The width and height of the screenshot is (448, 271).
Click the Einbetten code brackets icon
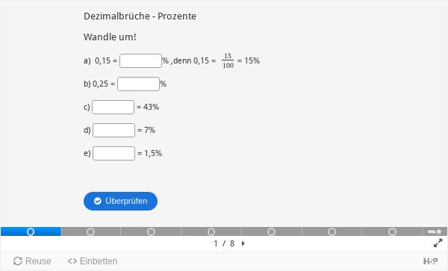pos(72,261)
